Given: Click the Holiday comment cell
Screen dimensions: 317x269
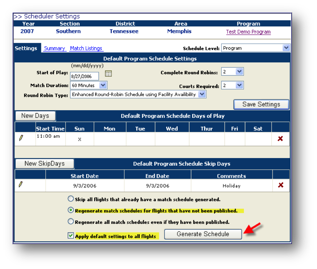Looking at the screenshot, I should 232,186.
